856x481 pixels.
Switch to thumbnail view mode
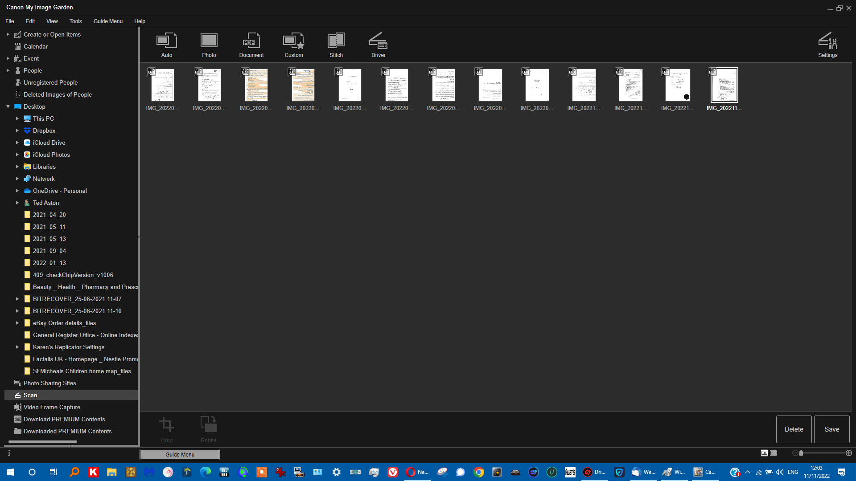click(763, 453)
